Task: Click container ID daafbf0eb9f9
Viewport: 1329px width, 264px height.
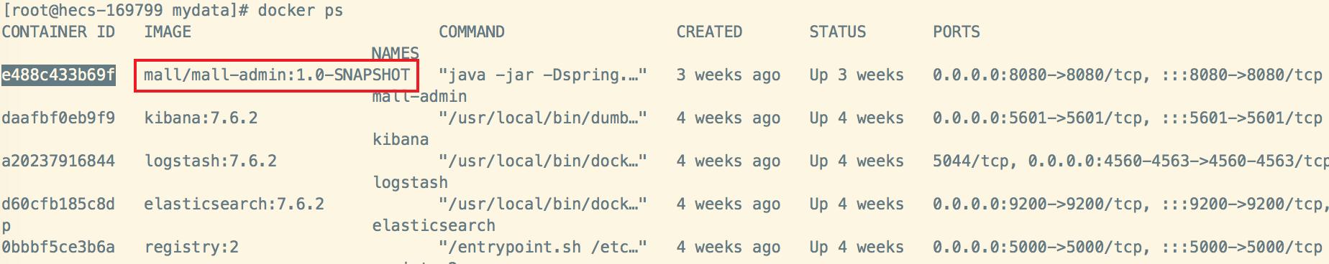Action: 58,118
